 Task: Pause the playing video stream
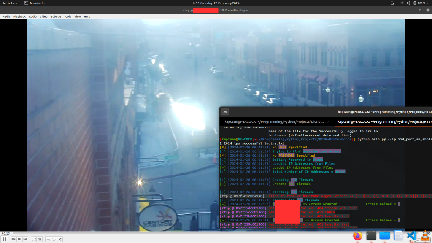5,239
